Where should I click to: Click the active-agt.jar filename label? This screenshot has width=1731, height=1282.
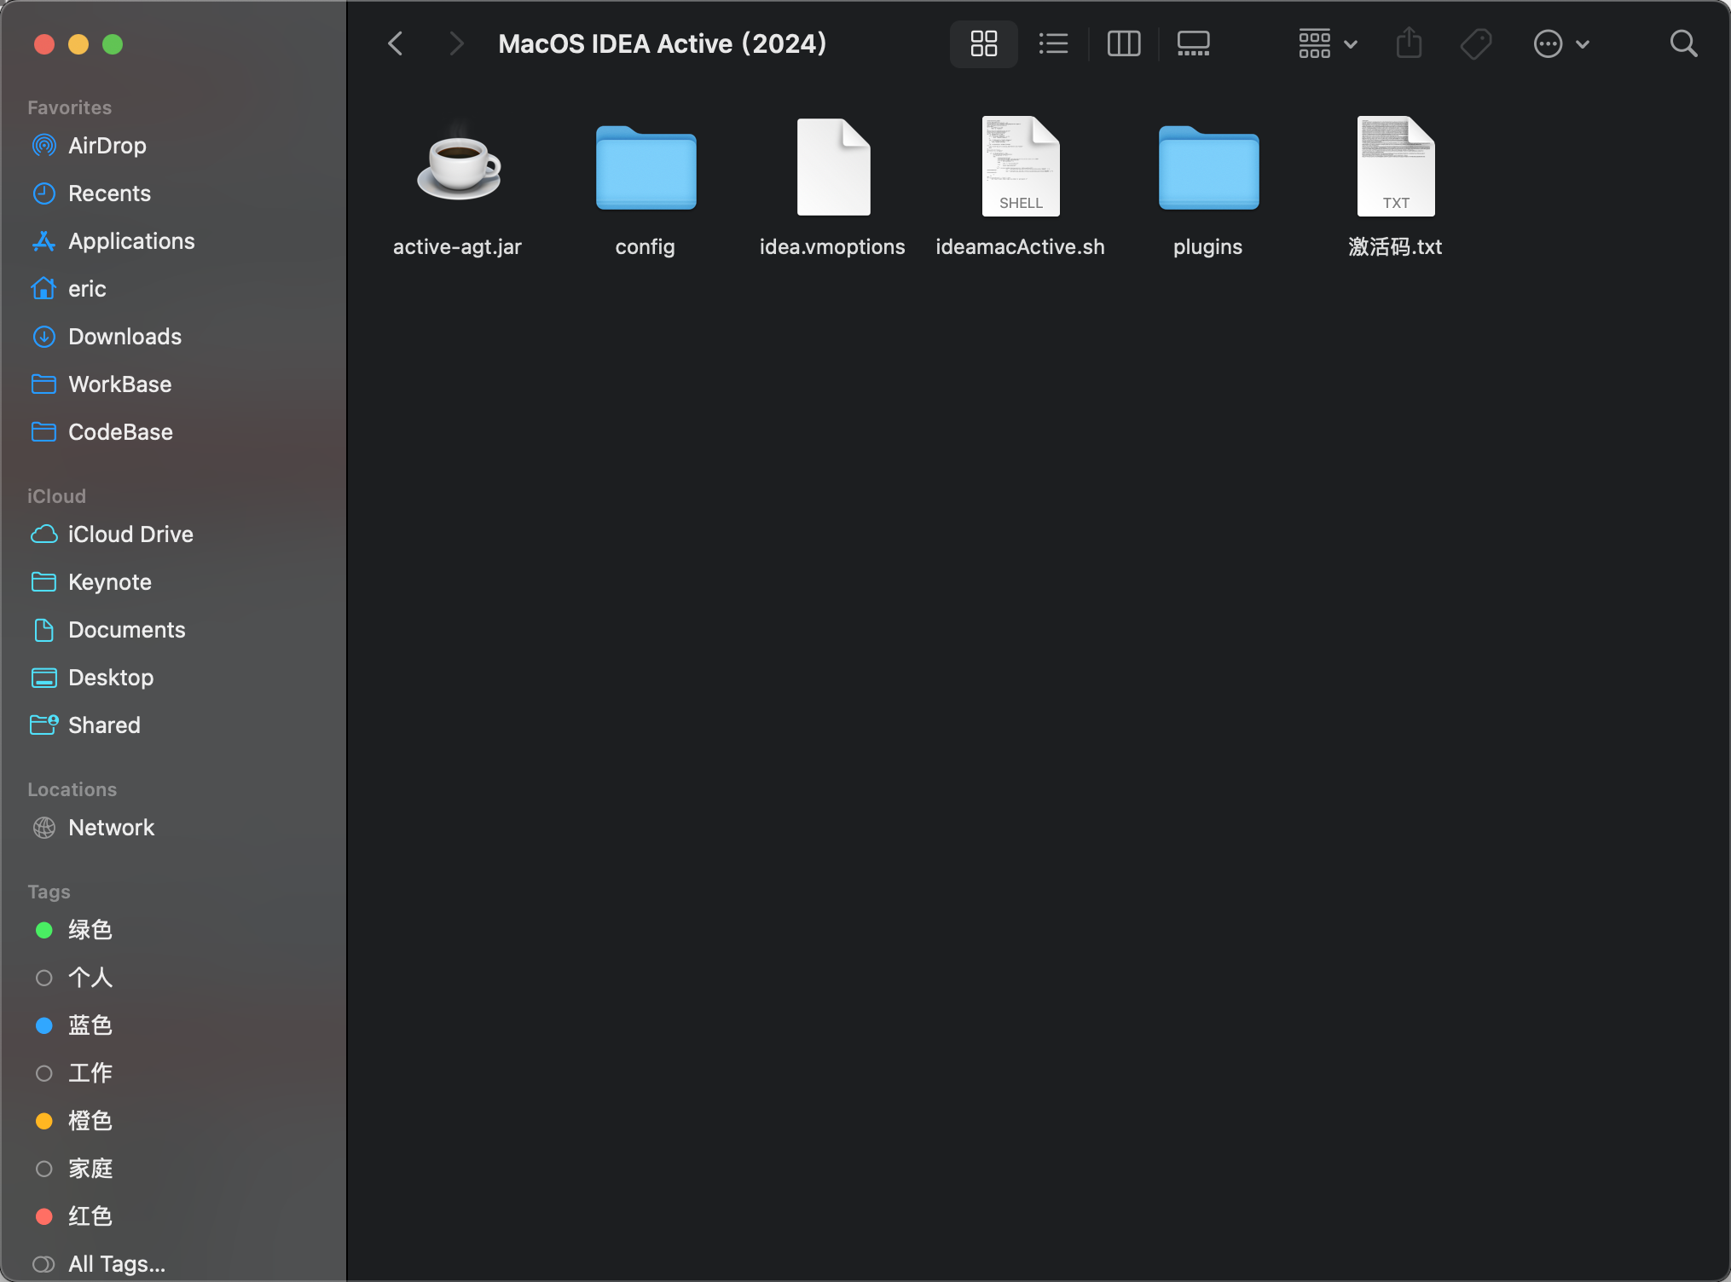(x=457, y=247)
